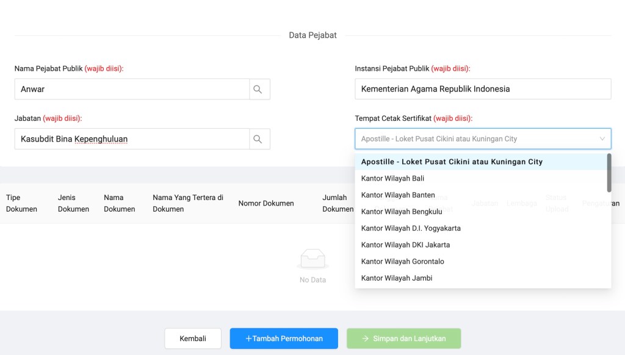Image resolution: width=625 pixels, height=355 pixels.
Task: Select Apostille - Loket Pusat Cikini option
Action: 452,162
